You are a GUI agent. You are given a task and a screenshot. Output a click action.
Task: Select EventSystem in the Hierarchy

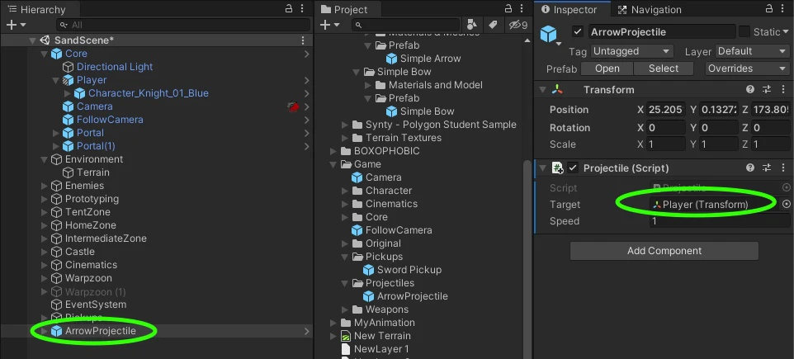[x=96, y=305]
